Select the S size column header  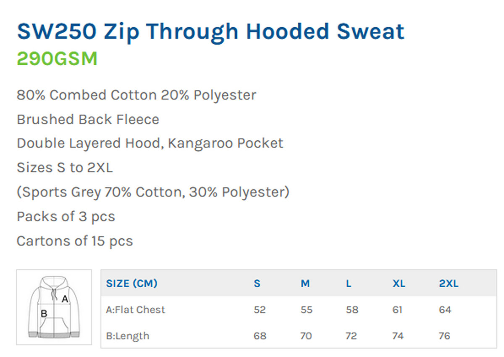click(x=257, y=283)
